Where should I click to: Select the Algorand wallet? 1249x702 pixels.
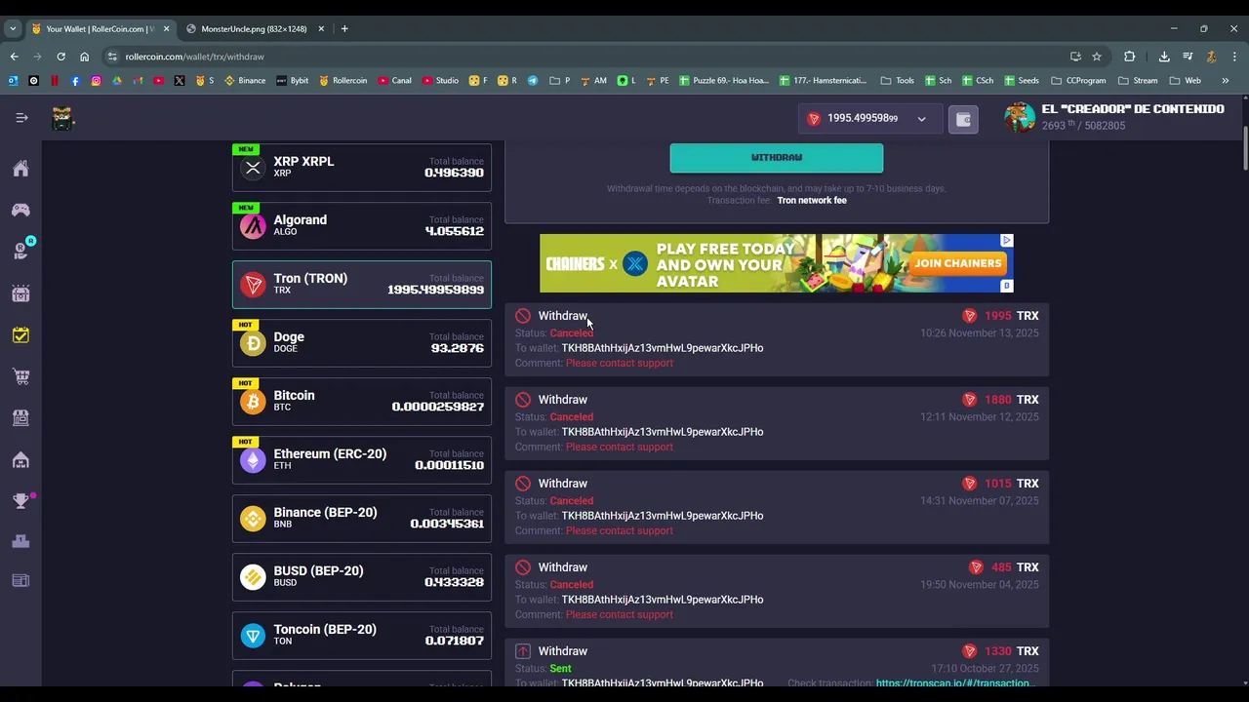[362, 226]
